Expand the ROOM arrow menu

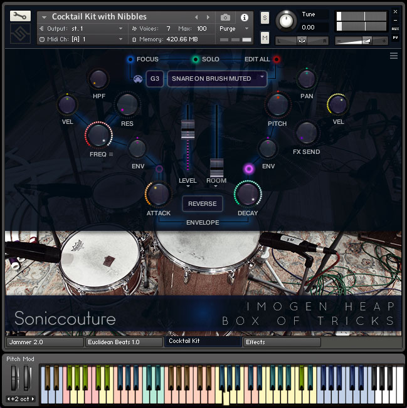(216, 186)
